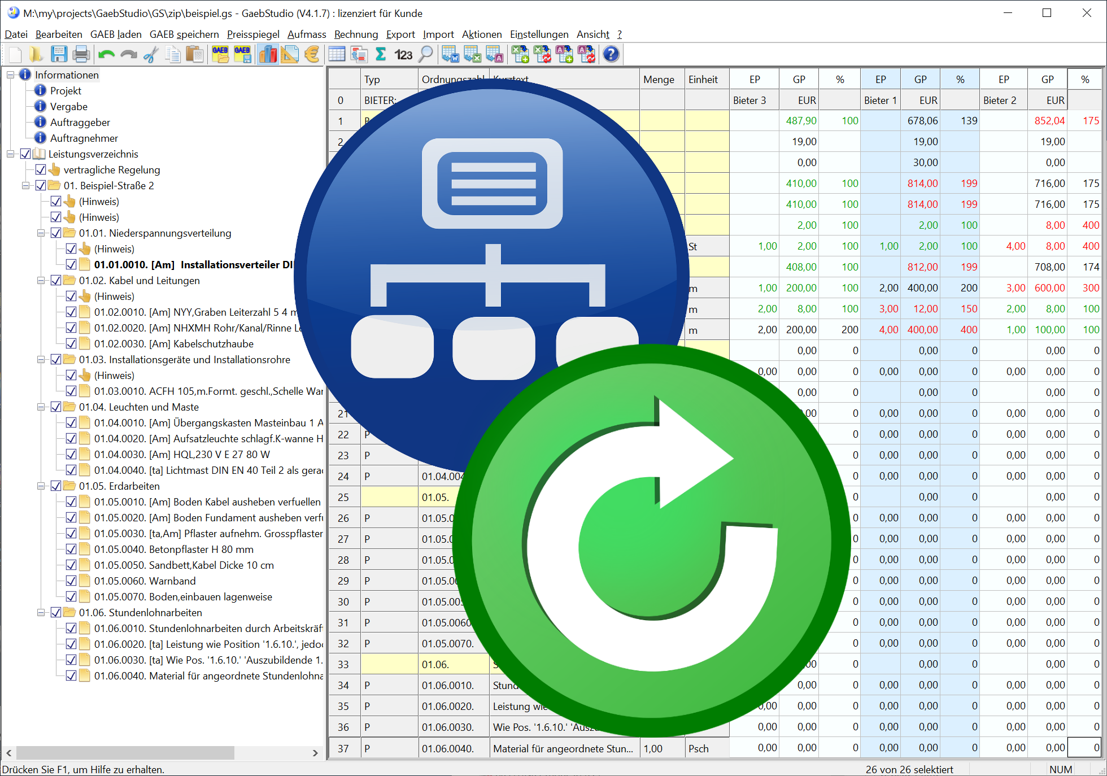Toggle checkbox for 01. Beispiel-Straße 2
This screenshot has height=776, width=1107.
[x=41, y=185]
